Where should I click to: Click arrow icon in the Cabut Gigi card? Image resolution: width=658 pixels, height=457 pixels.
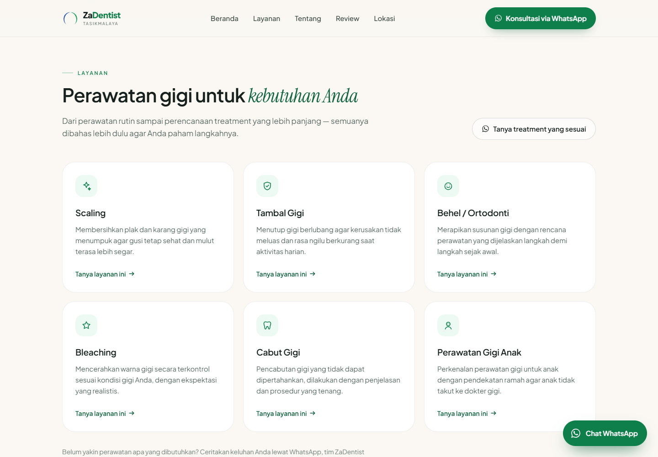(x=313, y=413)
